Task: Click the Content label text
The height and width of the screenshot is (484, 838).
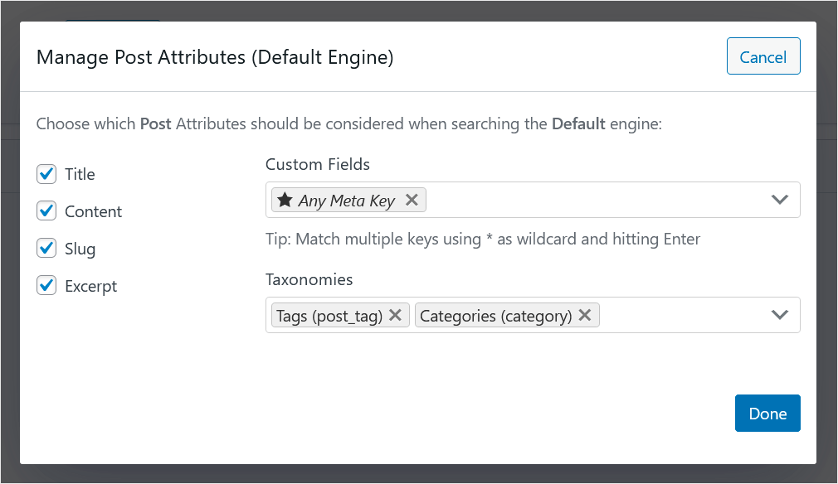Action: [93, 211]
